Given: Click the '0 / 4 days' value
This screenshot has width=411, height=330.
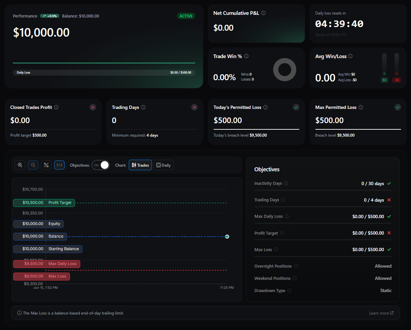Looking at the screenshot, I should 374,200.
